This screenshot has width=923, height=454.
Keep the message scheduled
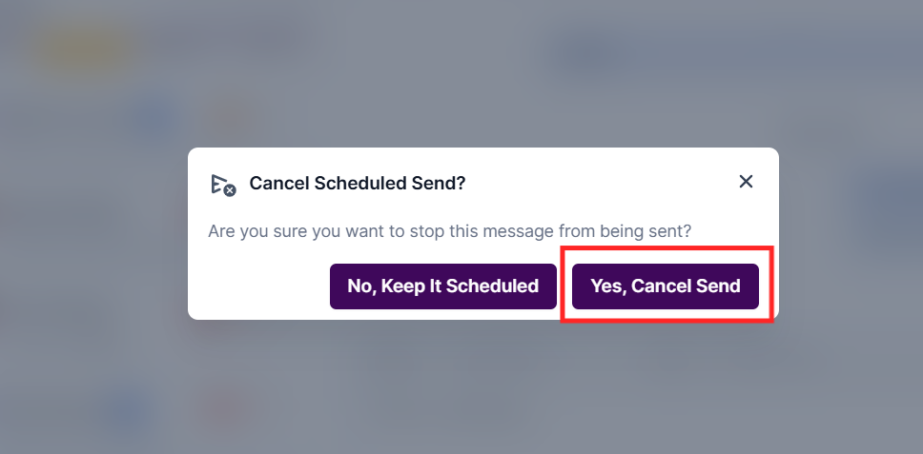(442, 286)
